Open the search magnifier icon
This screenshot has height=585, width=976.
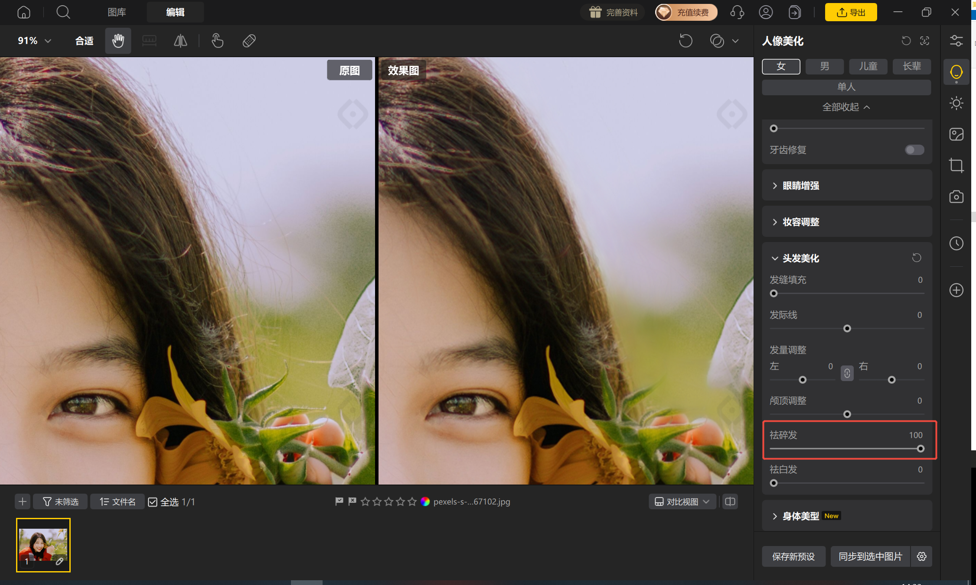pyautogui.click(x=63, y=12)
